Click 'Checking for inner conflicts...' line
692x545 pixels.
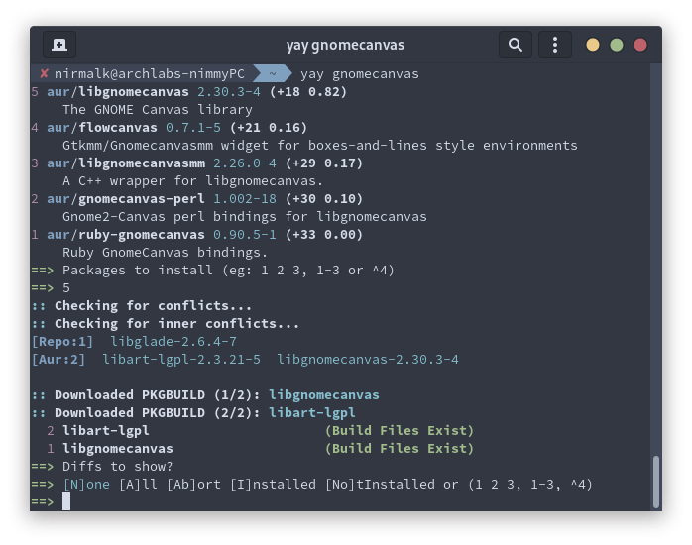pos(165,324)
